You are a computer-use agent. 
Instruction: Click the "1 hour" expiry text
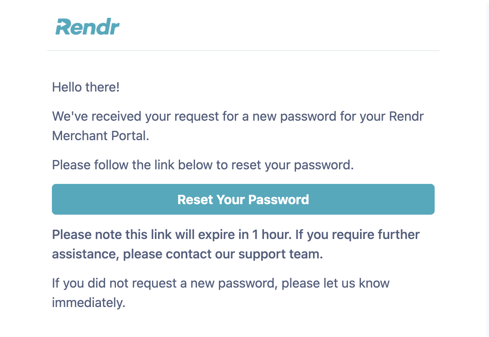click(272, 235)
